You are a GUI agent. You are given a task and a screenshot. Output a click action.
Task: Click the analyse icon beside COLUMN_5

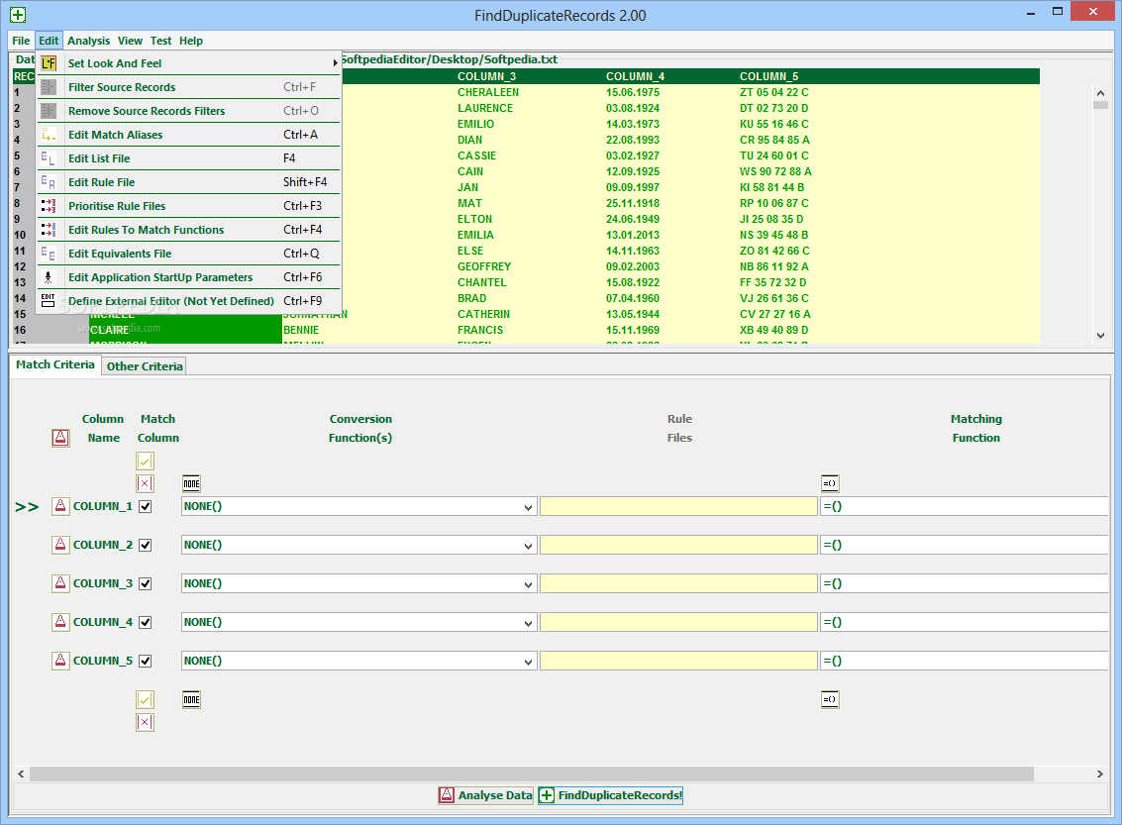[x=60, y=662]
